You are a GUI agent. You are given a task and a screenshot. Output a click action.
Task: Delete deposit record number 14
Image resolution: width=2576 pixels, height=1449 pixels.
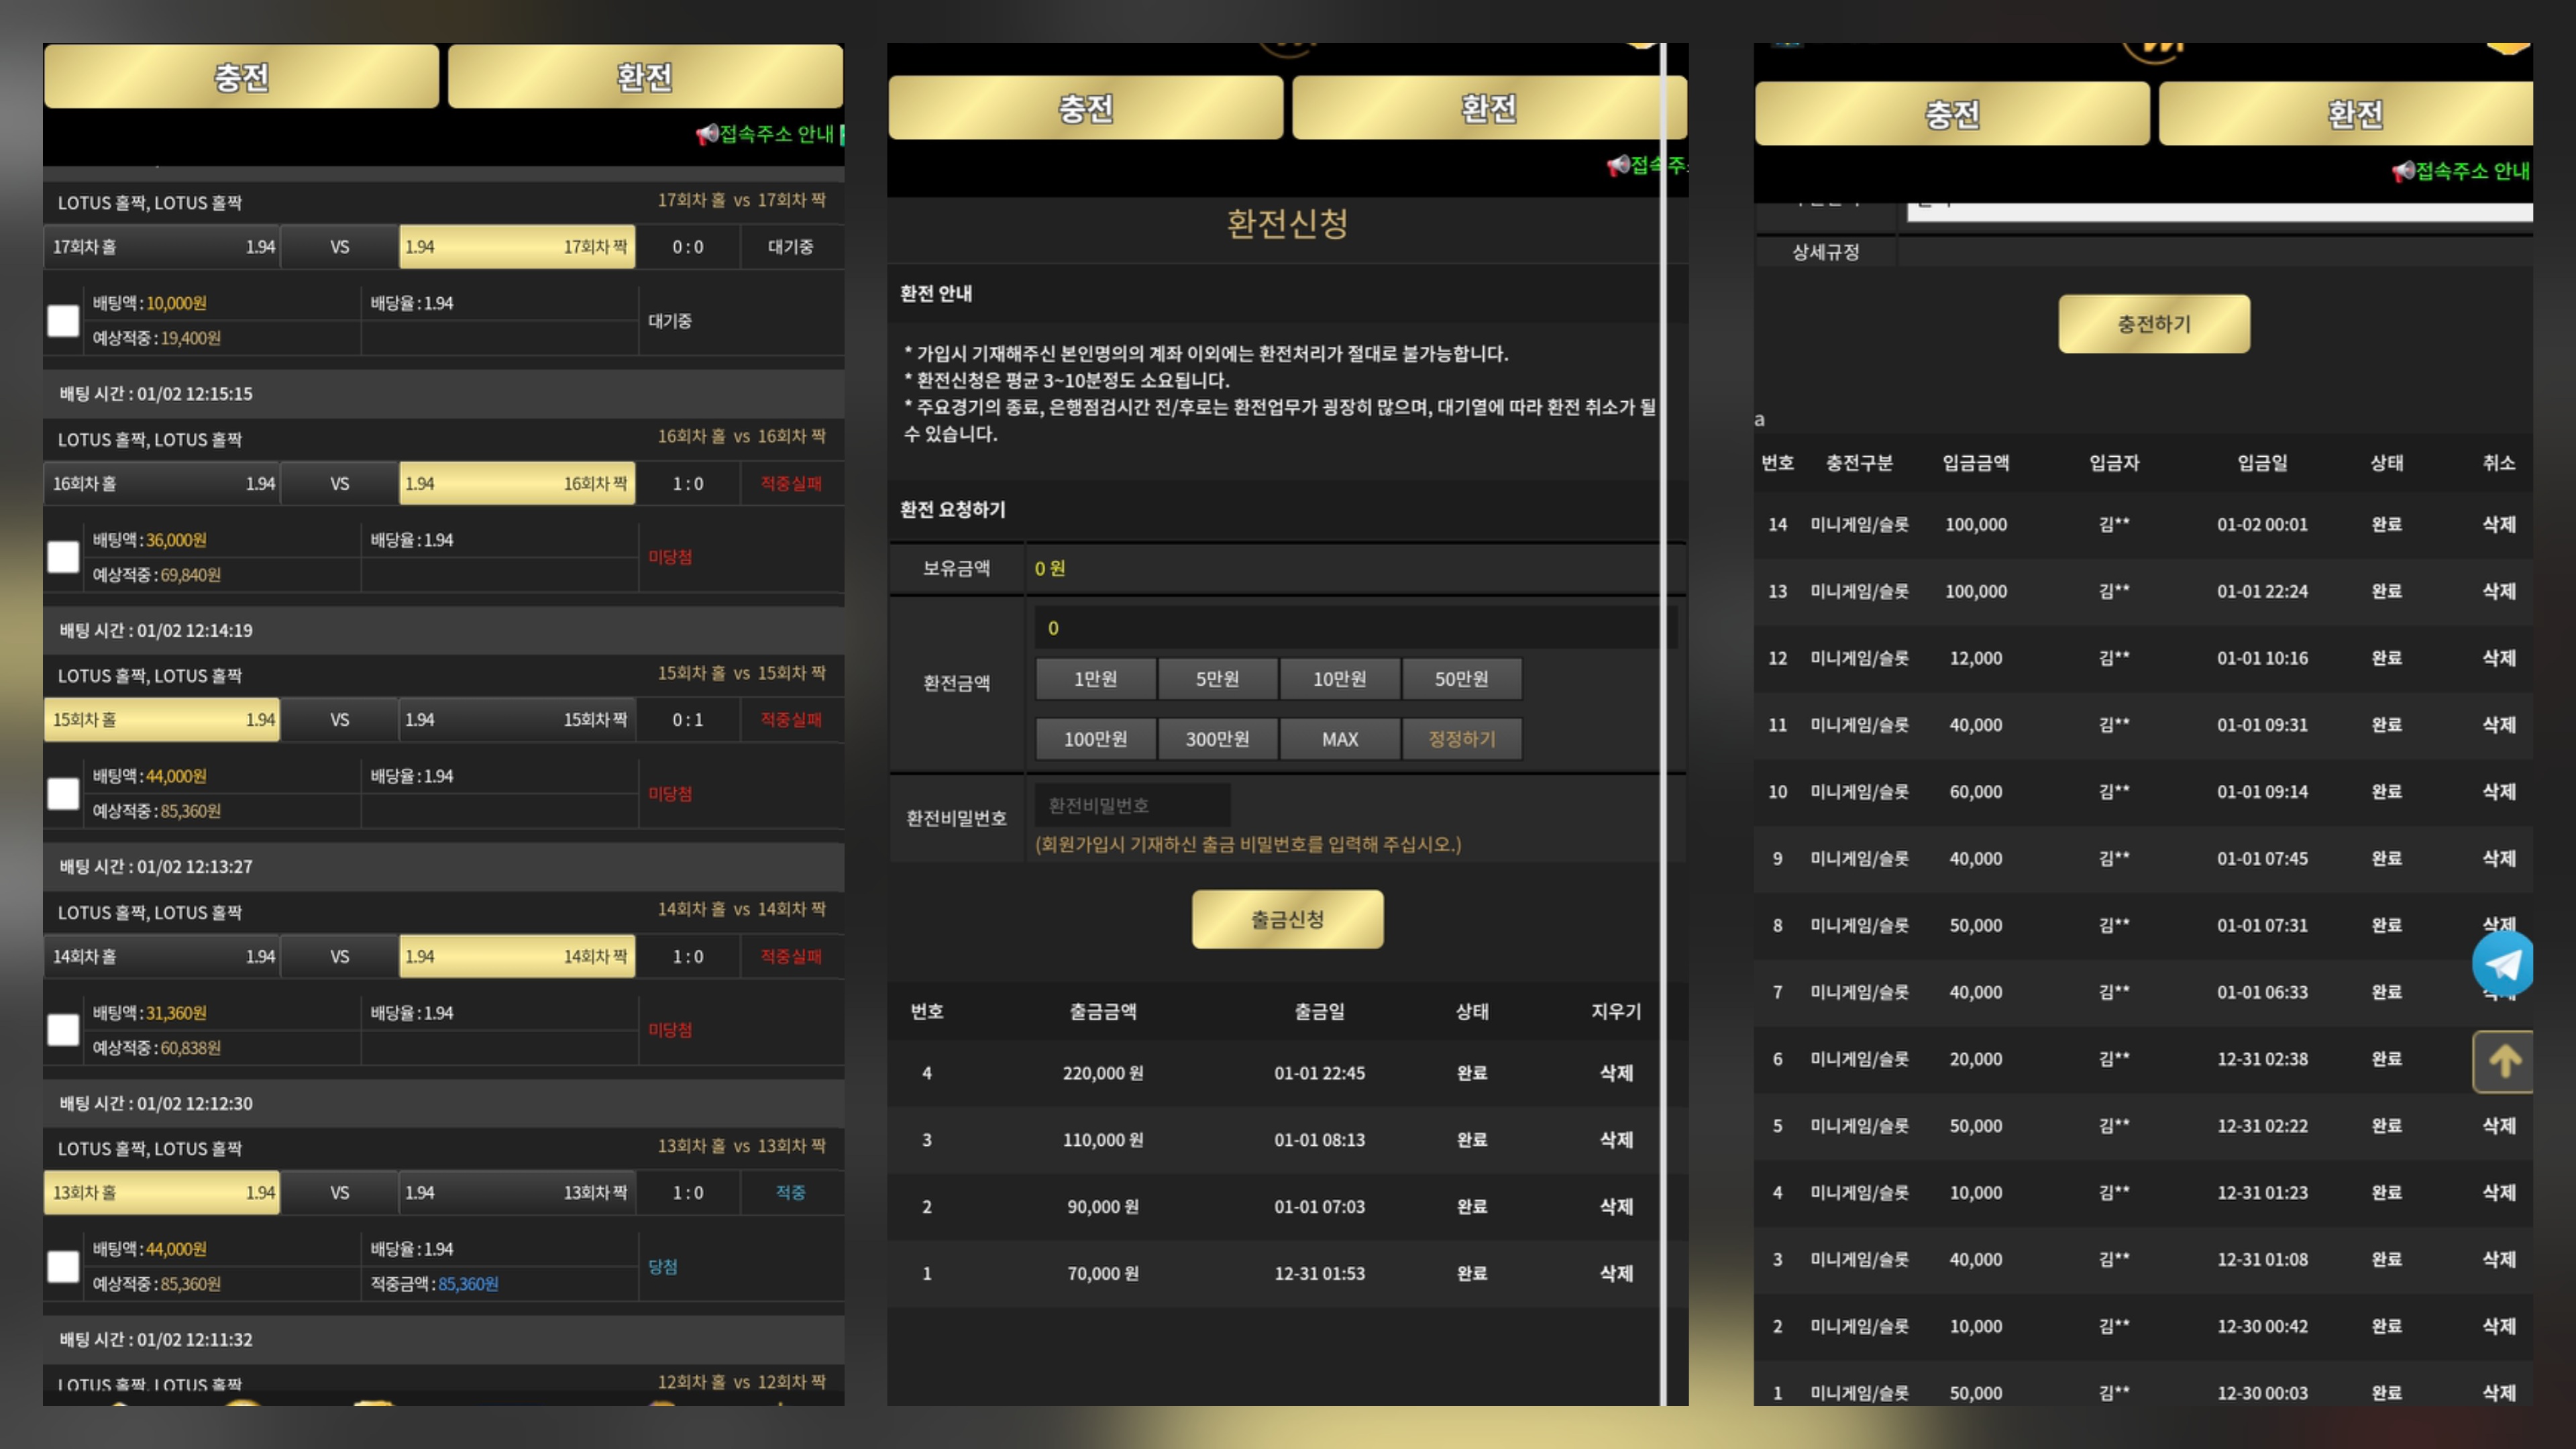pos(2498,524)
